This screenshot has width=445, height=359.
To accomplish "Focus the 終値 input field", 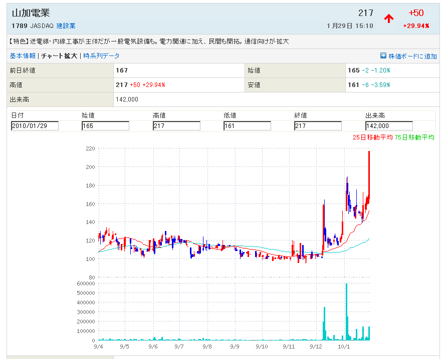I will click(318, 126).
